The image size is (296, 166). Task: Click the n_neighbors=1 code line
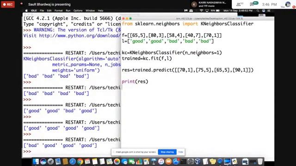(172, 53)
